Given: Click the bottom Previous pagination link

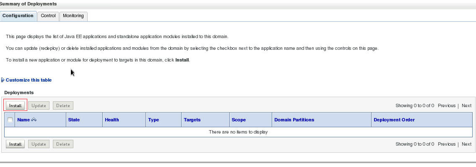Looking at the screenshot, I should tap(447, 144).
